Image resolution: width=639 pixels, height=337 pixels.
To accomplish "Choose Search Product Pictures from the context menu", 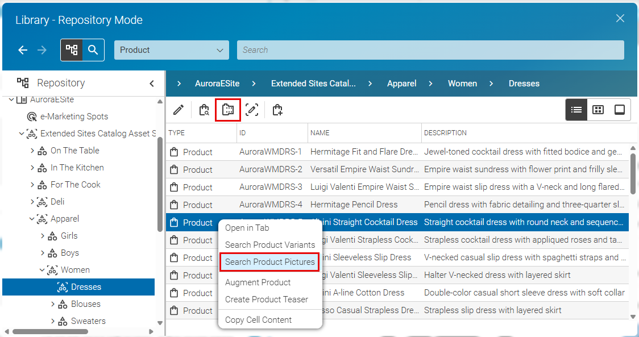I will (x=269, y=261).
